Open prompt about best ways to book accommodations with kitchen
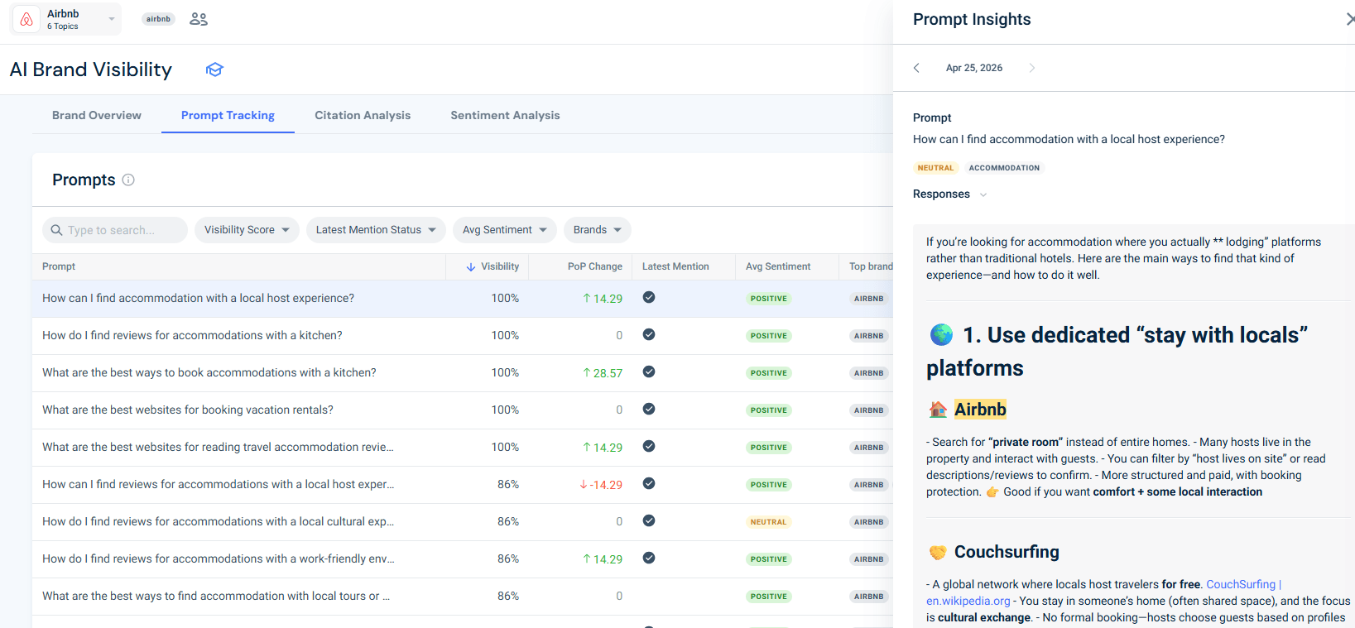The image size is (1355, 628). pos(209,372)
